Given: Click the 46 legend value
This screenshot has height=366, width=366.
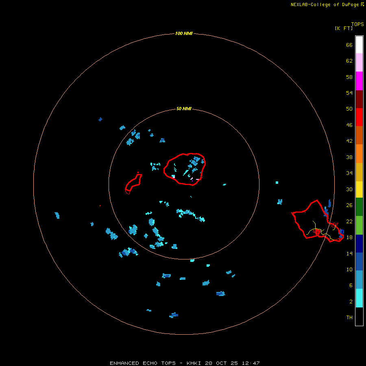Looking at the screenshot, I should (x=349, y=125).
